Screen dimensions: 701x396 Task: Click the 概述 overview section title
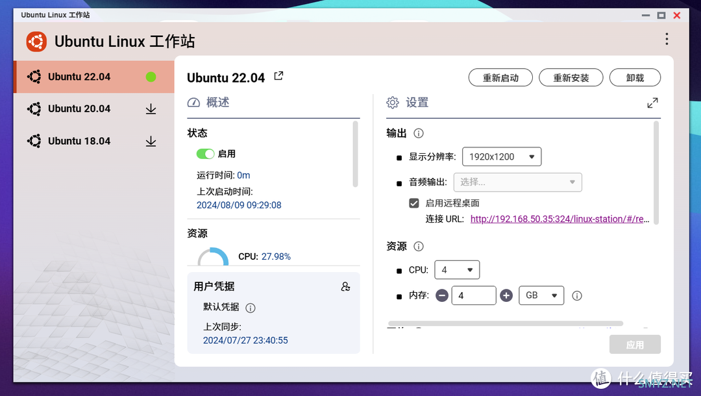tap(217, 103)
